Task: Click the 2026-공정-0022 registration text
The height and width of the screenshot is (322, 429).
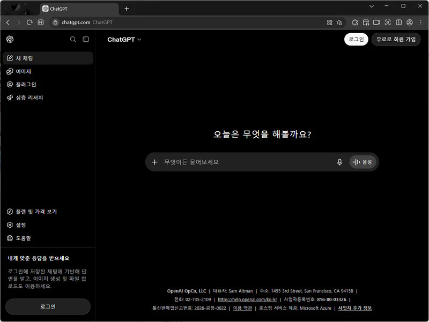Action: [x=210, y=308]
